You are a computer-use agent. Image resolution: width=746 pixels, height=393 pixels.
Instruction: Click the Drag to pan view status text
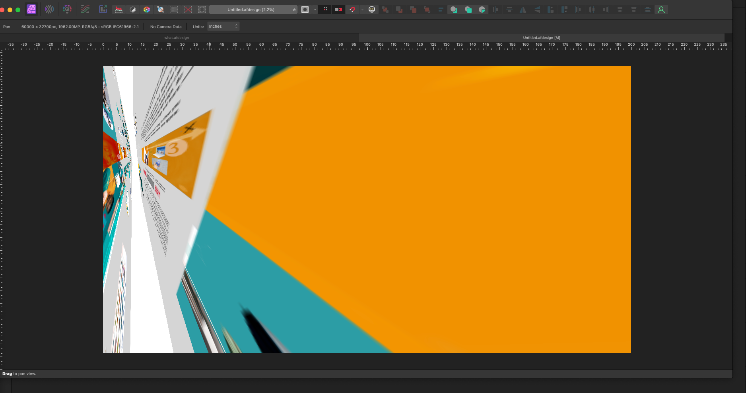(x=19, y=374)
